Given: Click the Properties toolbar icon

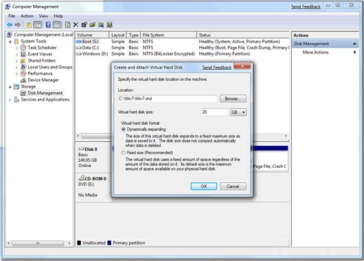Looking at the screenshot, I should [x=84, y=25].
